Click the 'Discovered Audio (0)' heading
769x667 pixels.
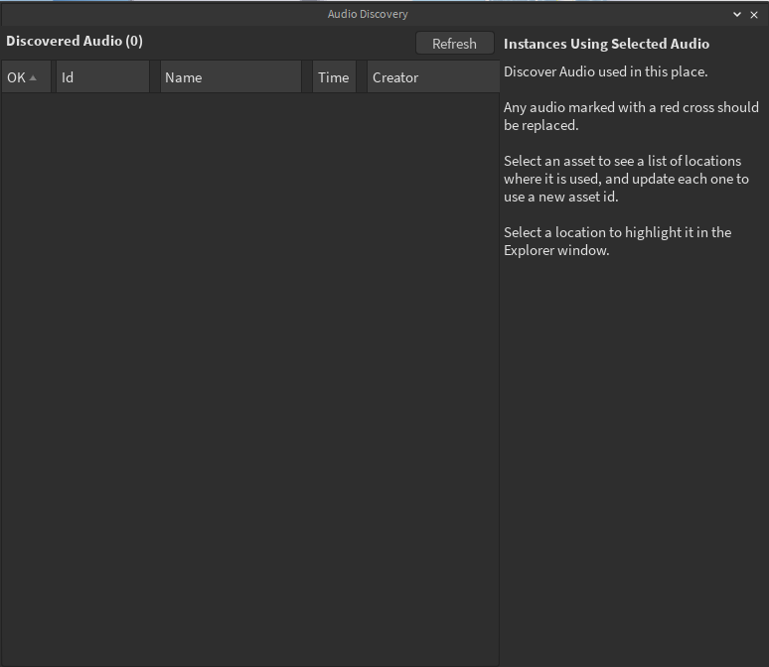[75, 41]
